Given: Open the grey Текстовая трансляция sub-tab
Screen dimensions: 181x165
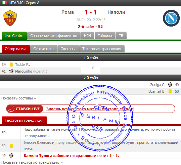Looking at the screenshot, I should (x=102, y=49).
